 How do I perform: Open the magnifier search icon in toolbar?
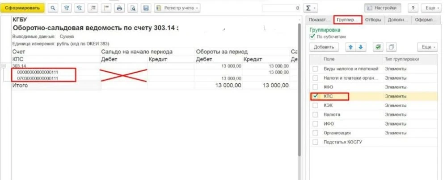[53, 8]
